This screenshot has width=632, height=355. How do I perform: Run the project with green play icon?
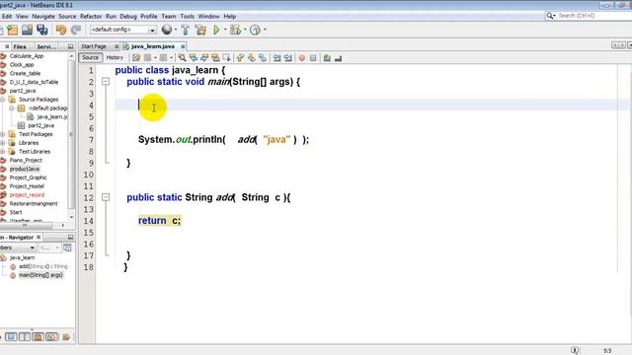[216, 30]
